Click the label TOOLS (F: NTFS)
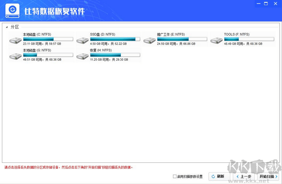Viewport: 282px width, 184px height. 237,34
